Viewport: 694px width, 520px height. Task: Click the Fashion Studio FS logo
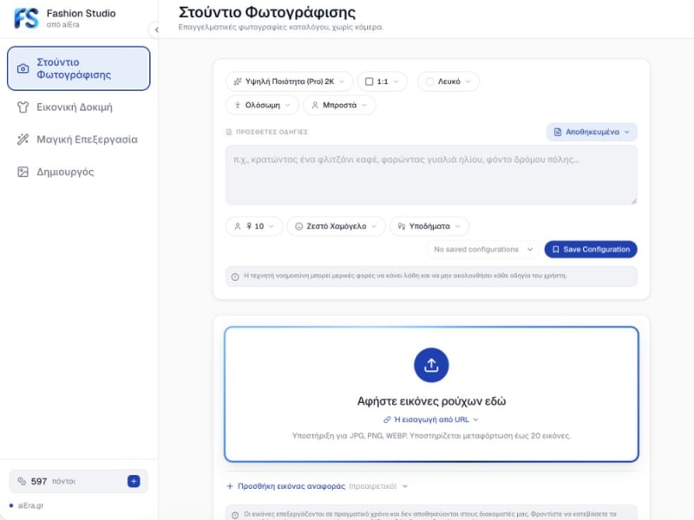coord(26,18)
